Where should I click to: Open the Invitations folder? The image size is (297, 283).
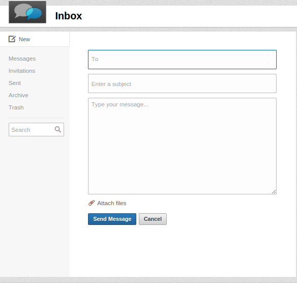point(22,71)
